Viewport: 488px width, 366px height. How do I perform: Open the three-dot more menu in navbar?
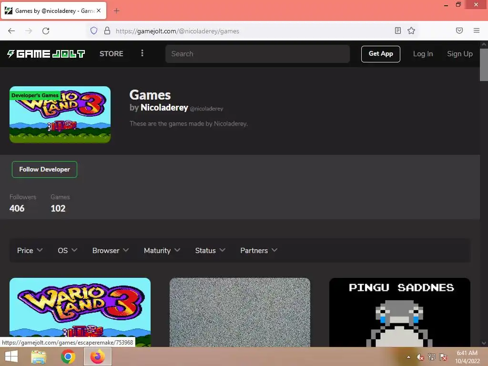(x=142, y=53)
